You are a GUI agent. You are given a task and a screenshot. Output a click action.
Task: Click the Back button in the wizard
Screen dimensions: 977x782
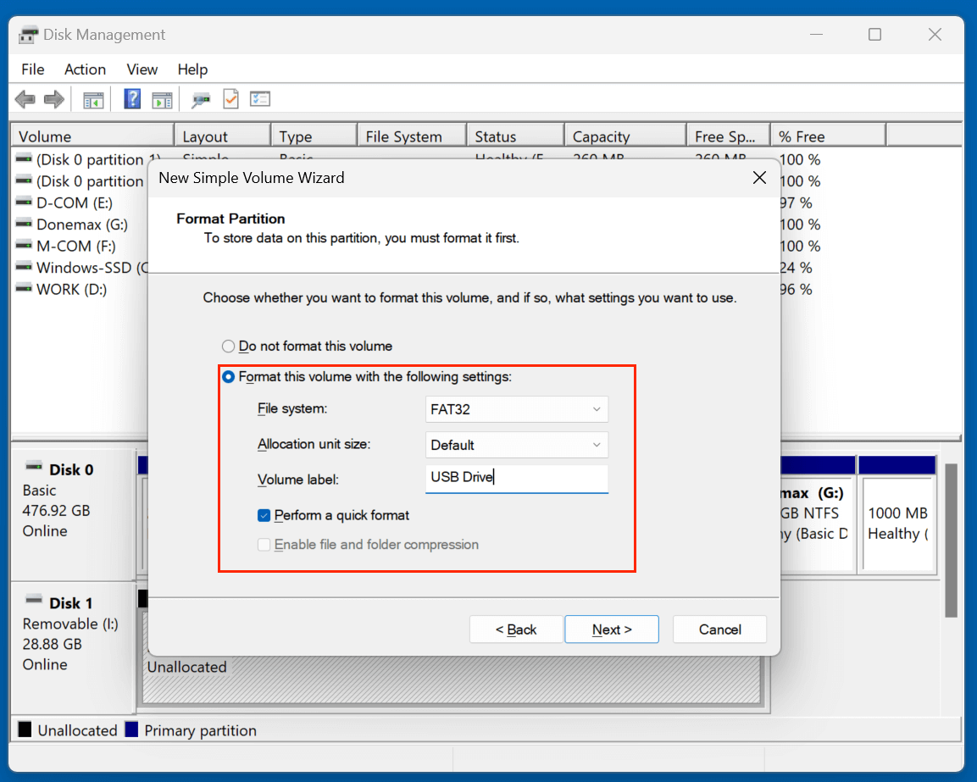pyautogui.click(x=515, y=629)
